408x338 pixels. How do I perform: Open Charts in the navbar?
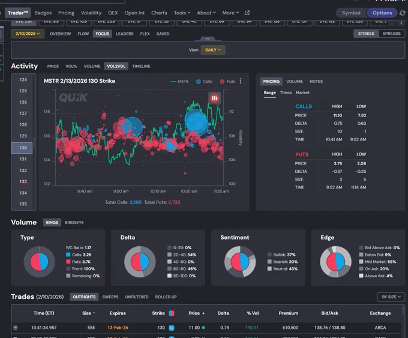tap(159, 13)
